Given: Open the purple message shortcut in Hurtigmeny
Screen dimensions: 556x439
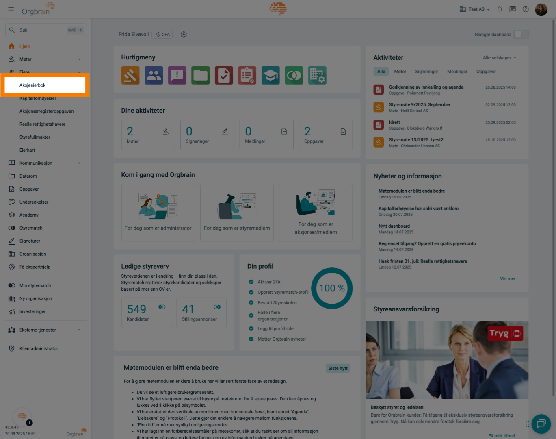Looking at the screenshot, I should point(177,75).
